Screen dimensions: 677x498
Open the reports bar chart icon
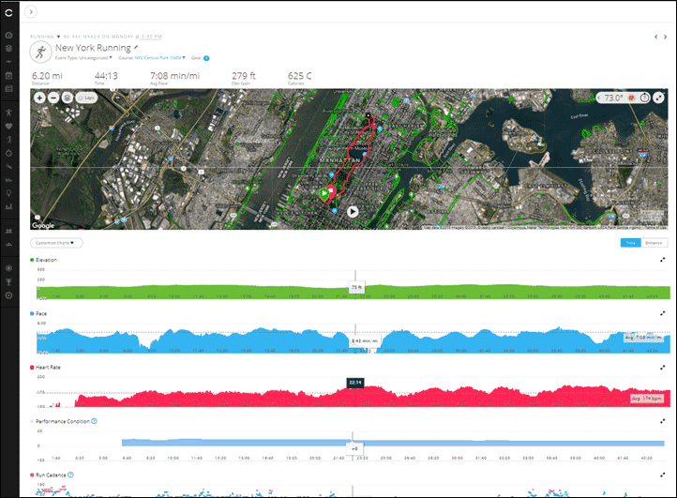(9, 206)
